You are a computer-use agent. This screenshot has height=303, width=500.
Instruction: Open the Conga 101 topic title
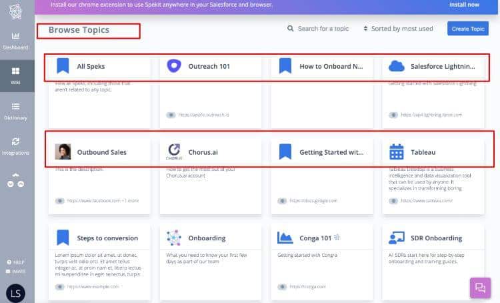pyautogui.click(x=315, y=238)
